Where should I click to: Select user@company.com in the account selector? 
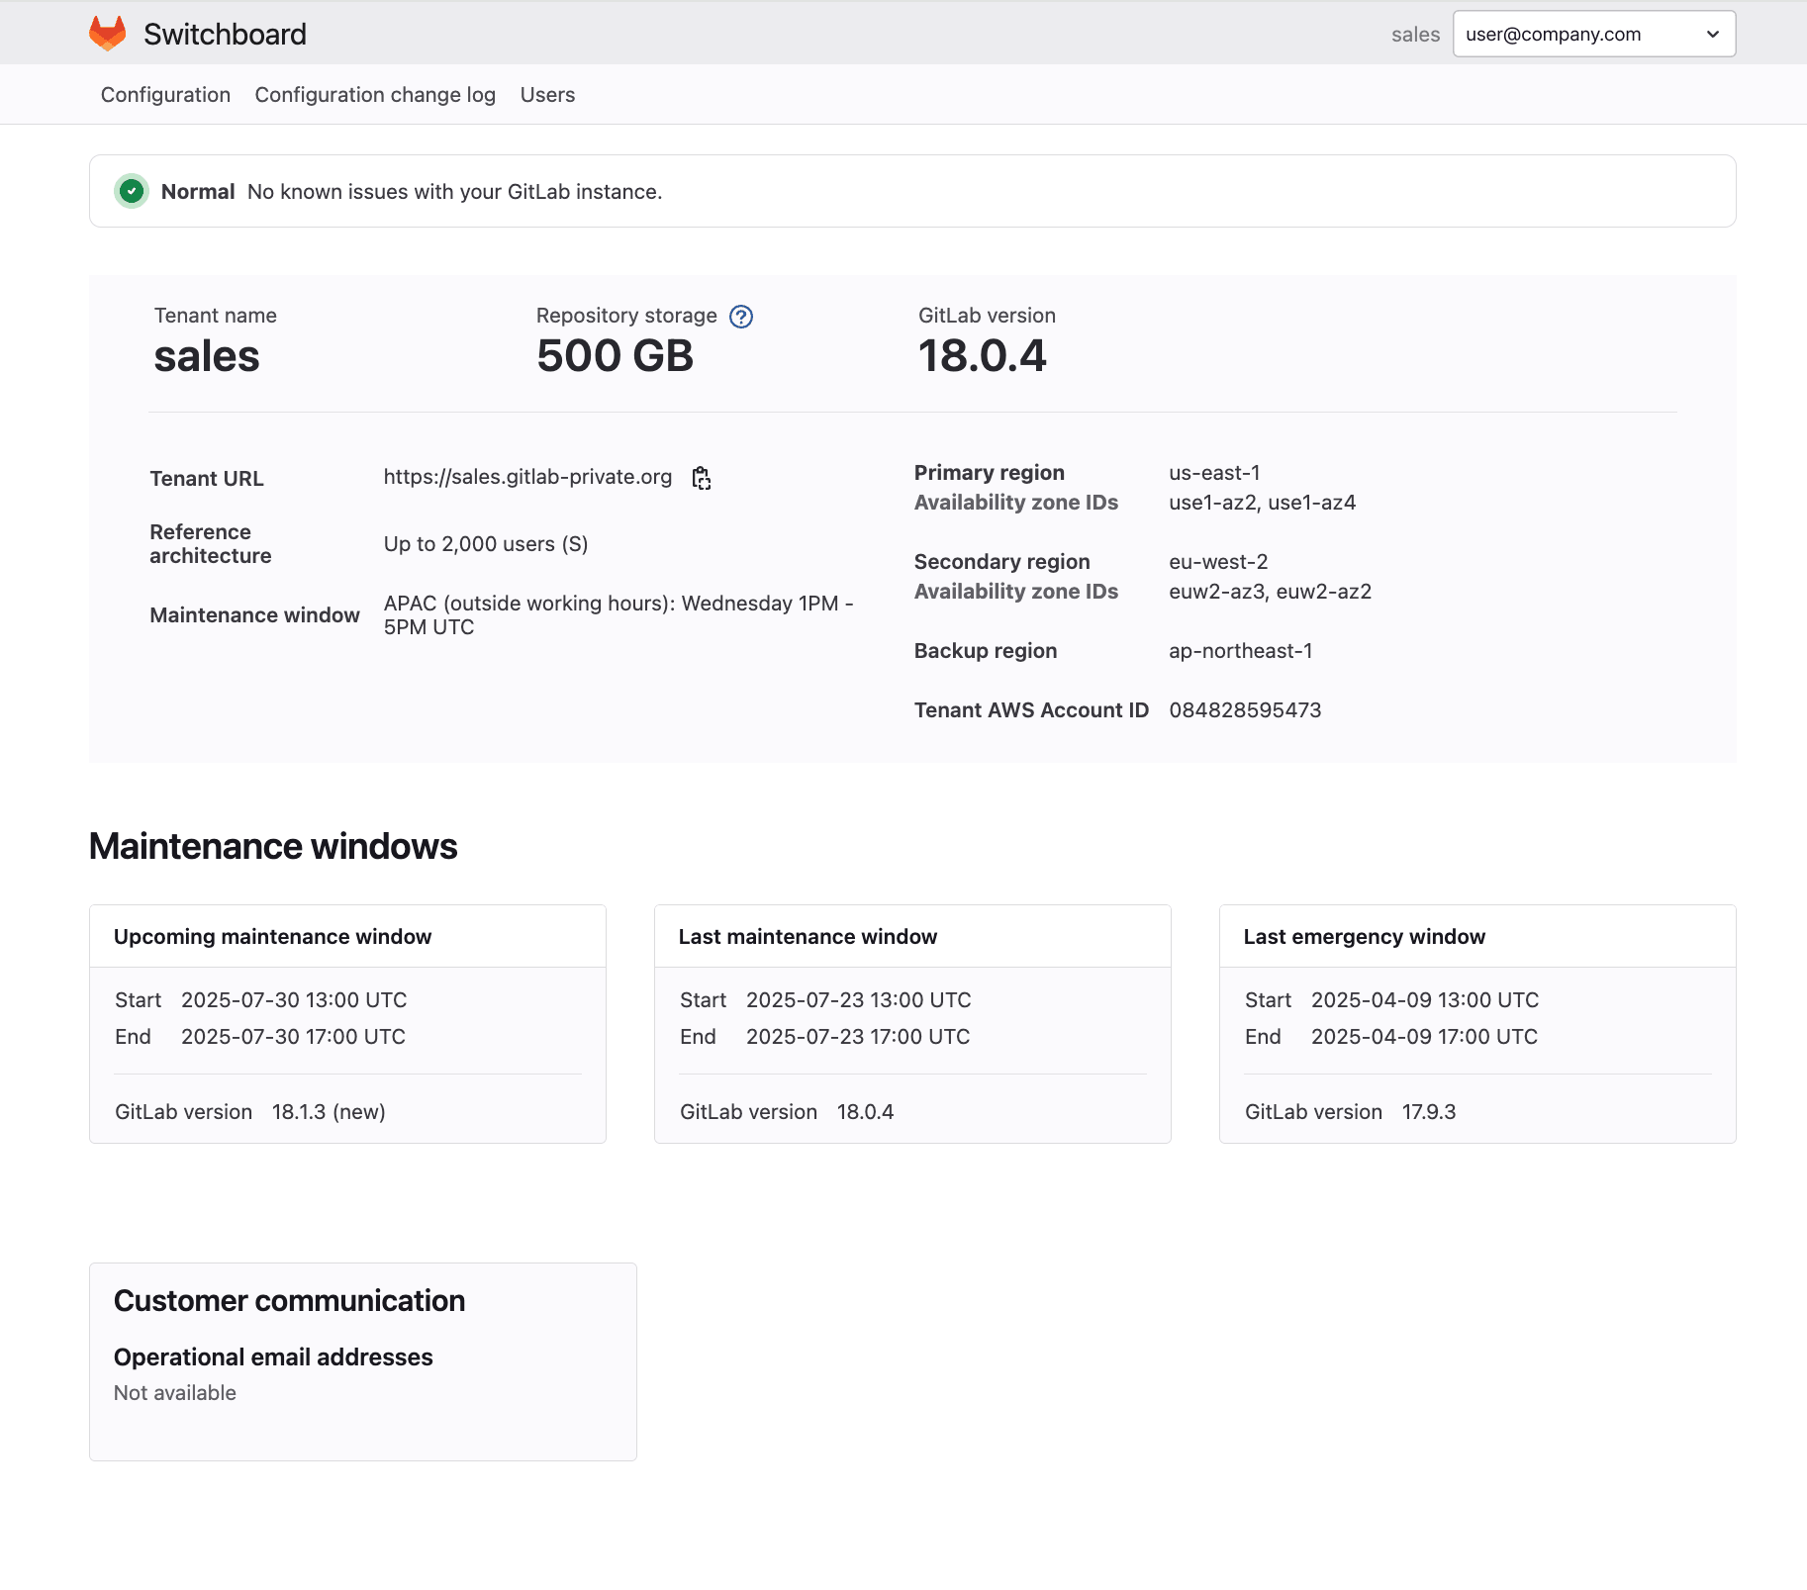coord(1552,33)
